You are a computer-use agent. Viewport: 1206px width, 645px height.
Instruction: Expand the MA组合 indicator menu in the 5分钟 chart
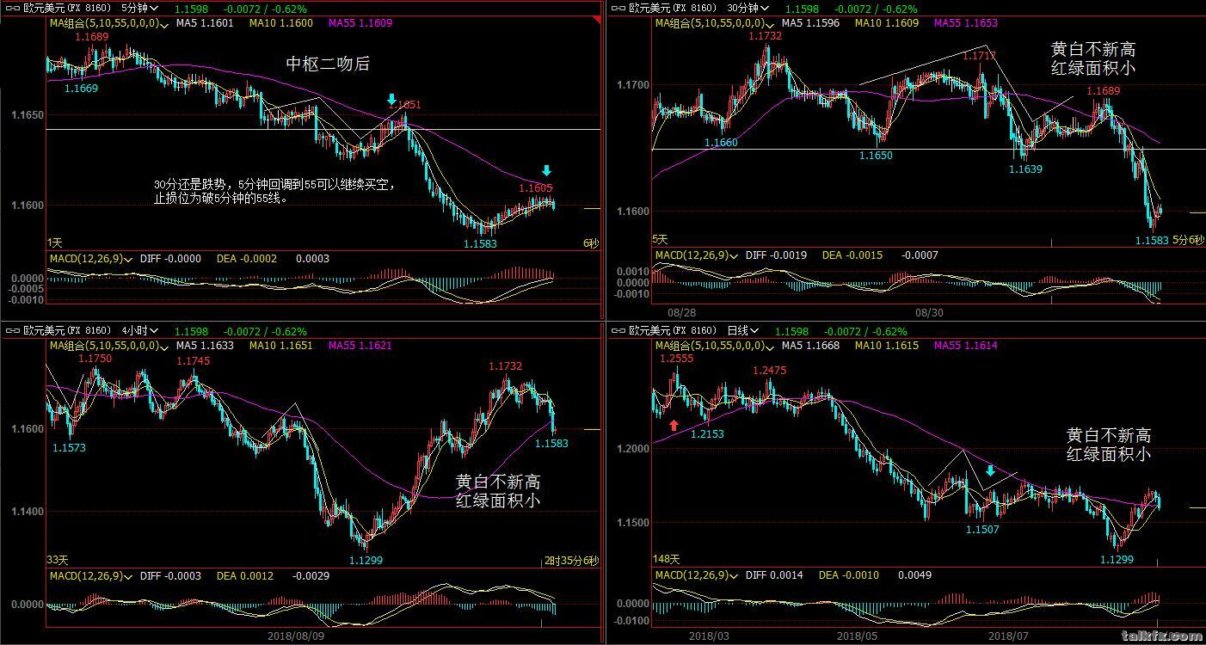(x=163, y=24)
